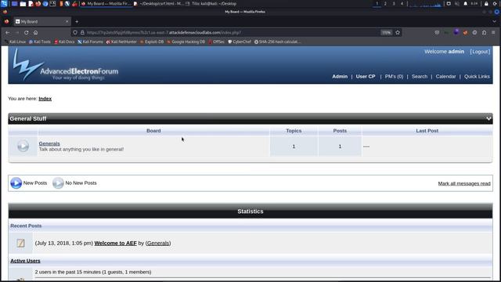Open the Welcome to AEF topic
Screen dimensions: 501x282
click(x=115, y=243)
